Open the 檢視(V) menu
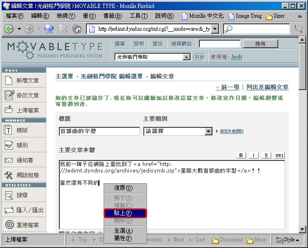Screen dimensions: 308x248 (66, 16)
